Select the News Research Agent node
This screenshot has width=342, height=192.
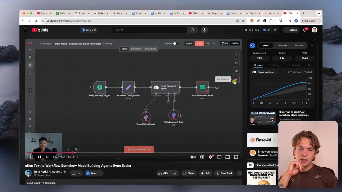(x=165, y=87)
